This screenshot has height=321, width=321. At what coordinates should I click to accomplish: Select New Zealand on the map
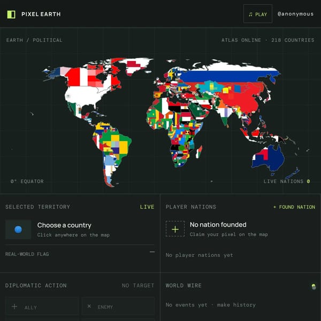(x=293, y=173)
